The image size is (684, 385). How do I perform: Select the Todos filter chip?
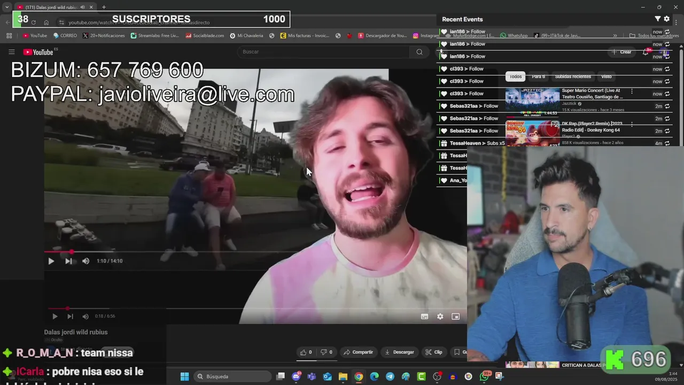516,76
